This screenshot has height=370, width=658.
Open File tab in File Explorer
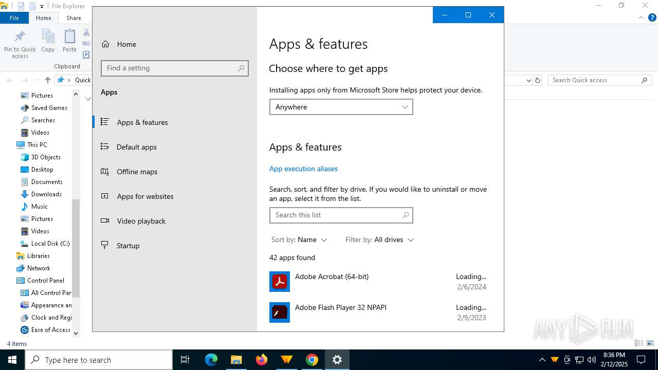pos(14,18)
